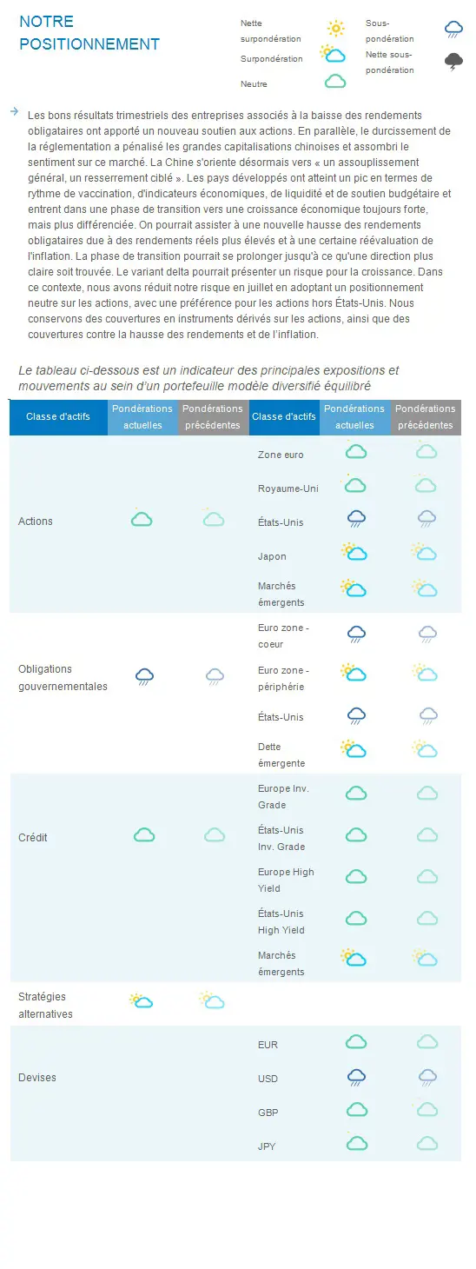This screenshot has width=476, height=1269.
Task: Click Stratégies alternatives current weighting icon
Action: point(141,1000)
